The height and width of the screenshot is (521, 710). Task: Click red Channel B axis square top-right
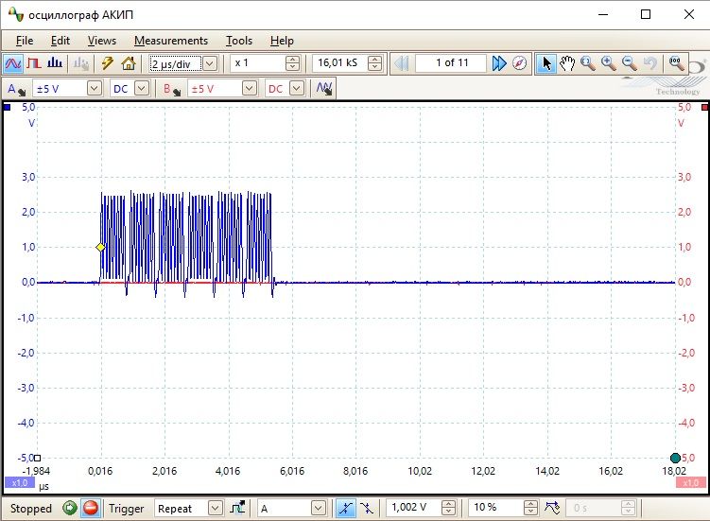coord(704,108)
